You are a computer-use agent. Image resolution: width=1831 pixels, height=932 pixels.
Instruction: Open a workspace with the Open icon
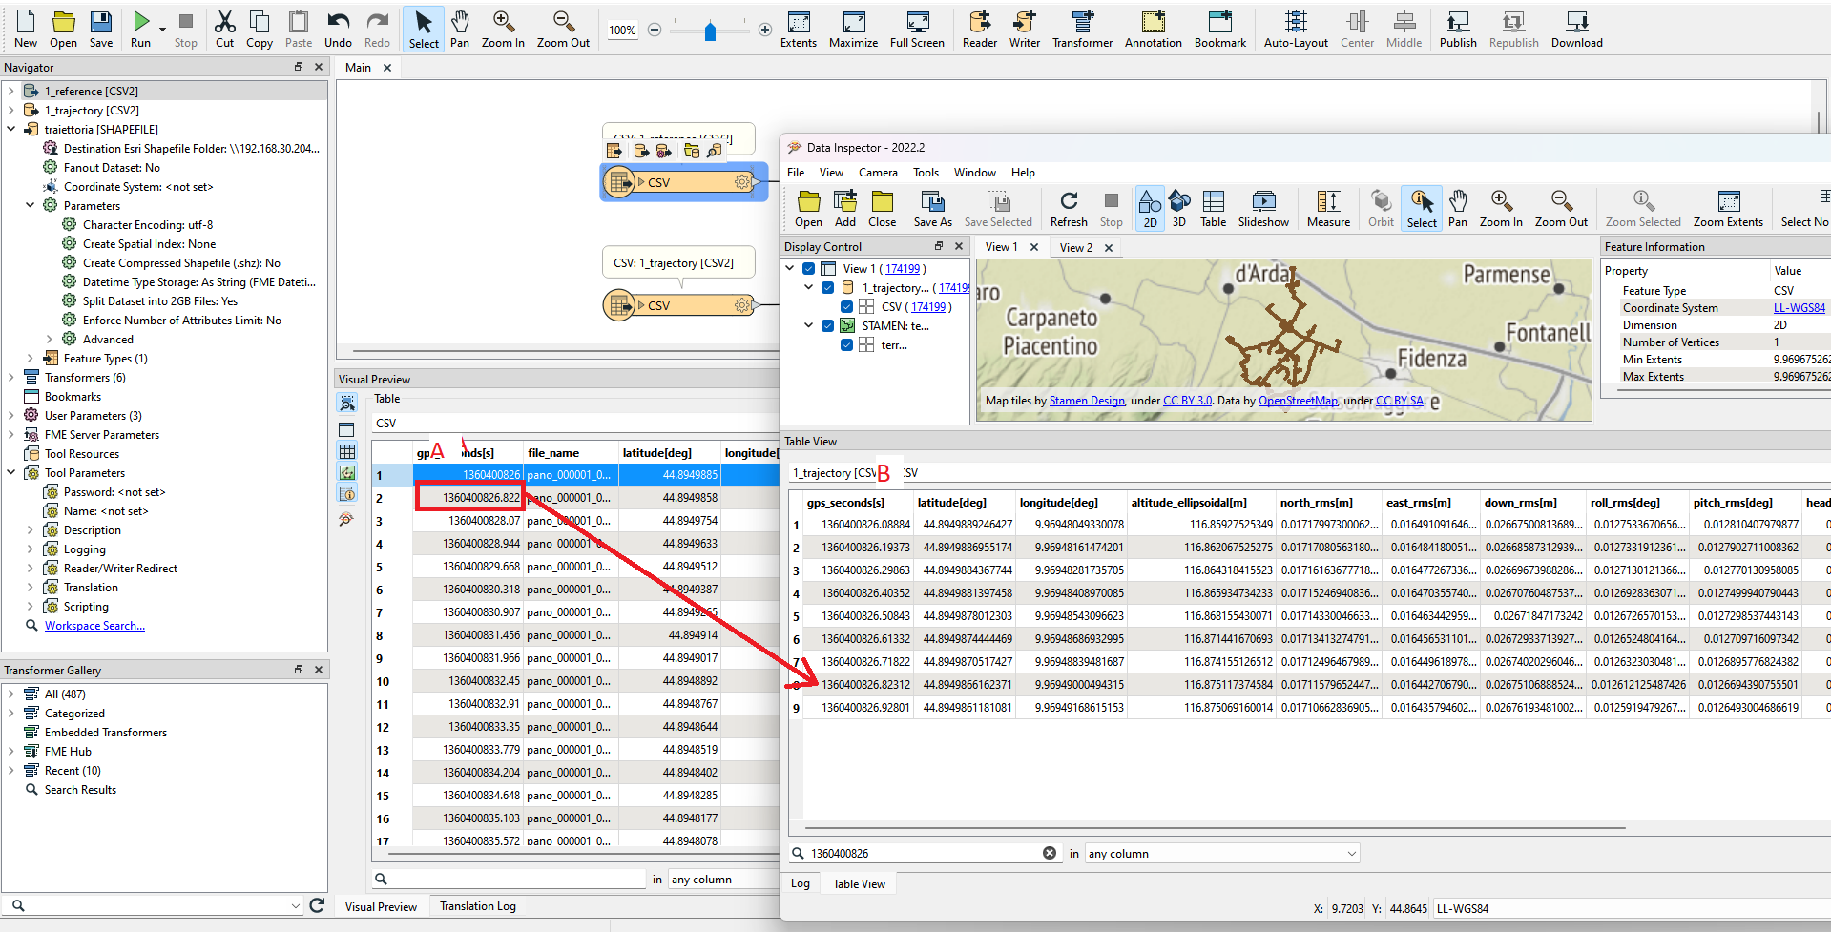(x=63, y=29)
